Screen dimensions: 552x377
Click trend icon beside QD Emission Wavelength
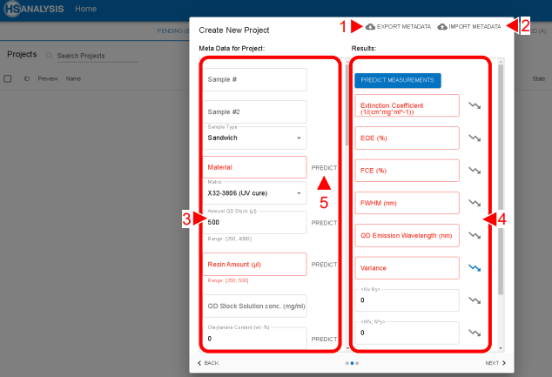point(475,235)
